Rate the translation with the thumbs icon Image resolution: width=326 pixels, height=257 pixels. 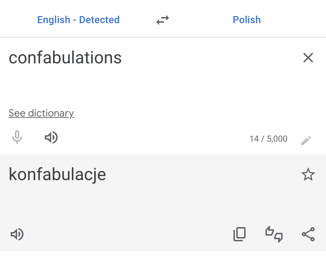click(x=274, y=235)
